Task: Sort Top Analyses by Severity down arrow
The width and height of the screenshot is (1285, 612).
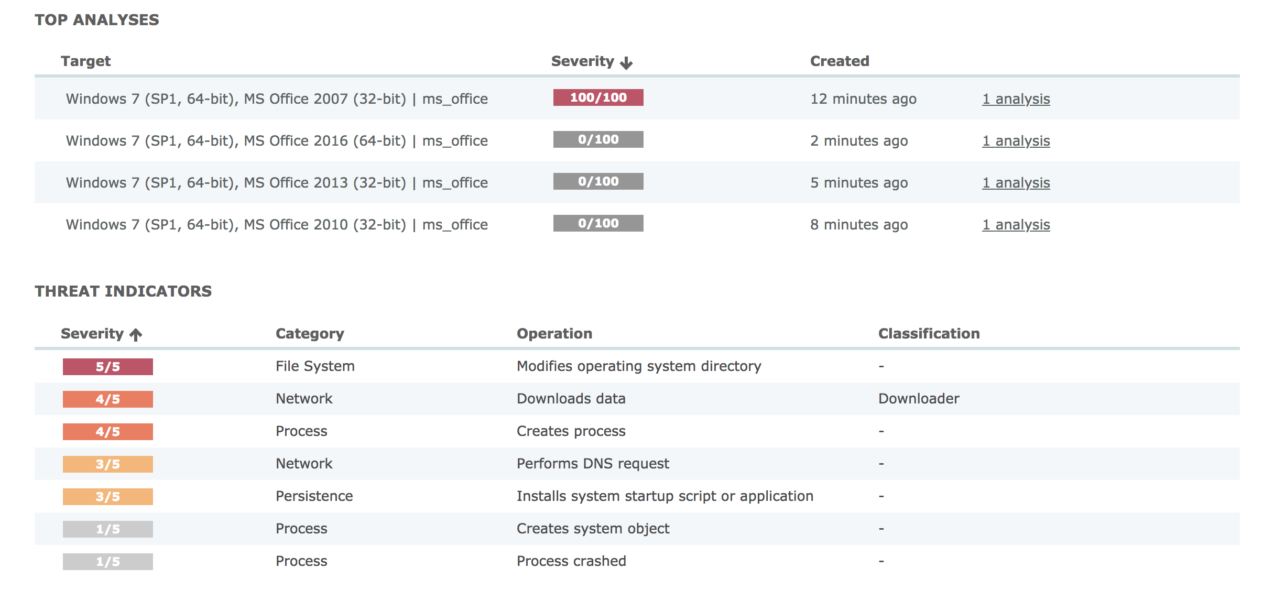Action: coord(626,63)
